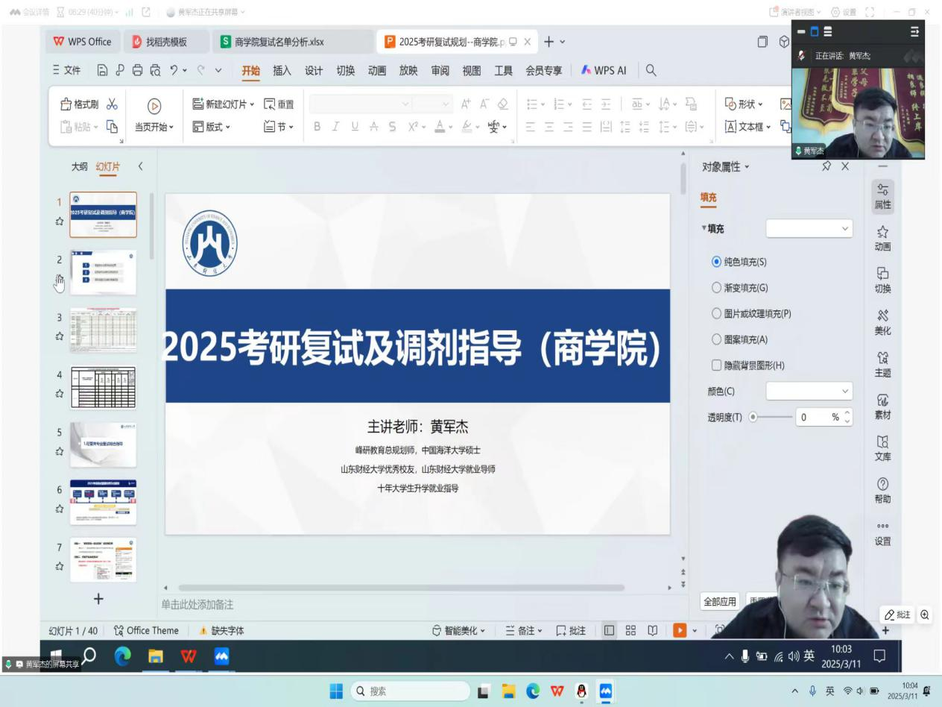Open the 素材 materials side panel icon
Image resolution: width=942 pixels, height=707 pixels.
point(883,407)
